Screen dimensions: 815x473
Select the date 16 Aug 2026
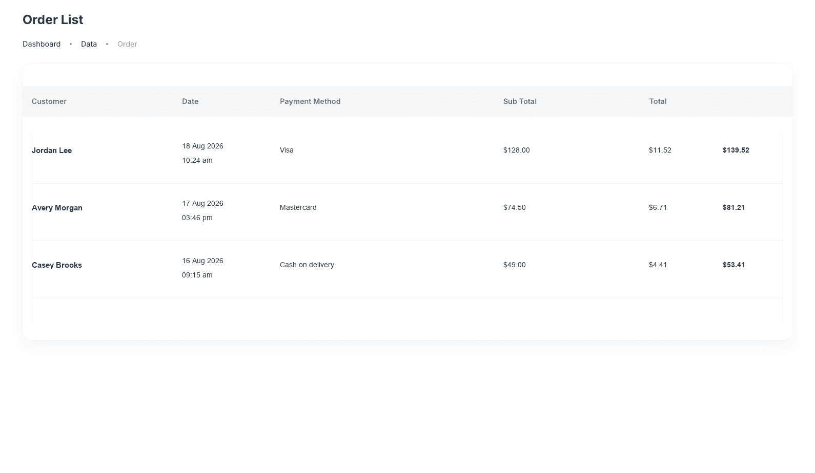click(x=202, y=261)
